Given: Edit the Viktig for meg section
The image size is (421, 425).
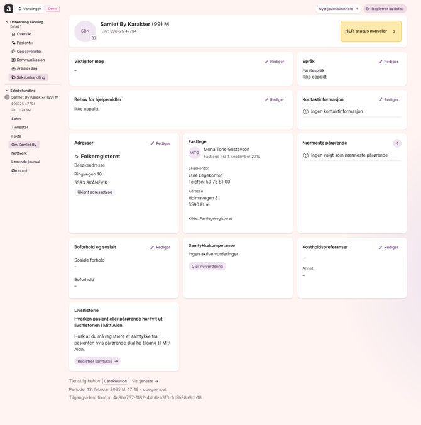Looking at the screenshot, I should coord(275,62).
